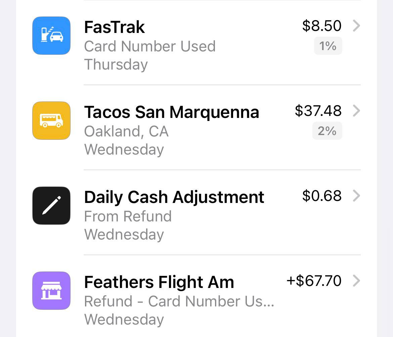Expand the Tacos San Marquenna transaction
393x337 pixels.
click(x=356, y=111)
